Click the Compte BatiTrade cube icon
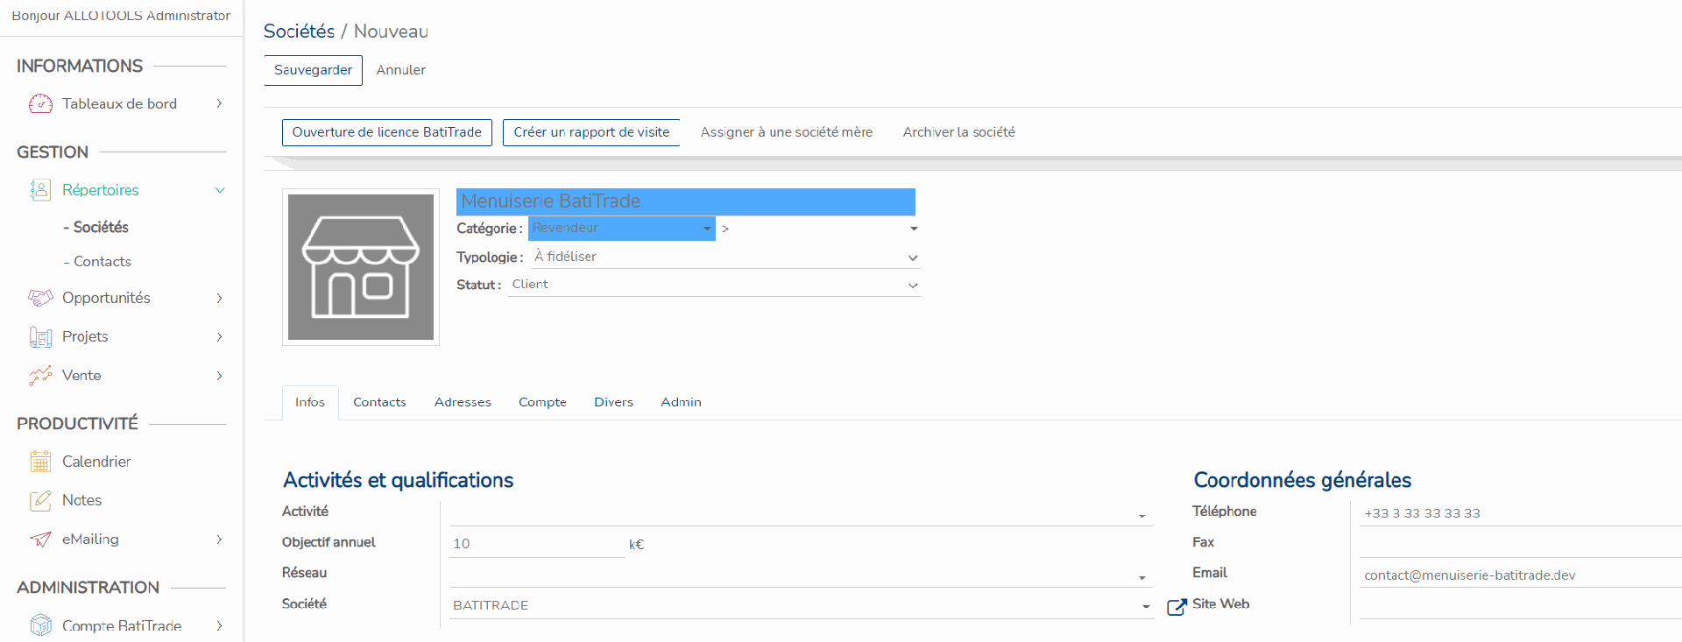 pyautogui.click(x=40, y=625)
